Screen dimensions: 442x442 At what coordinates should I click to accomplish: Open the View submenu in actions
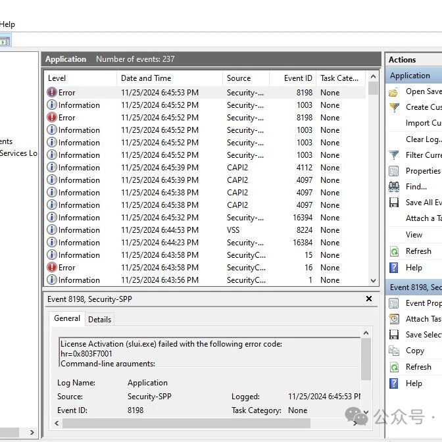pyautogui.click(x=414, y=235)
